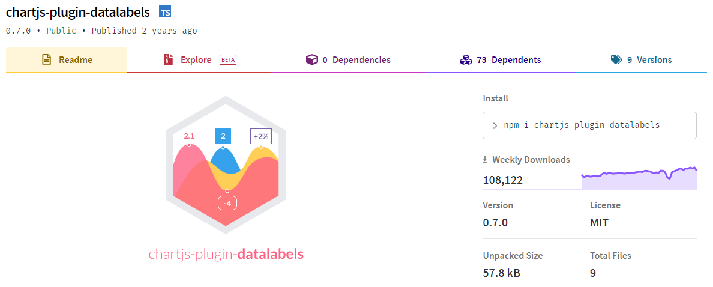Click the Install heading
The height and width of the screenshot is (287, 713).
coord(496,98)
